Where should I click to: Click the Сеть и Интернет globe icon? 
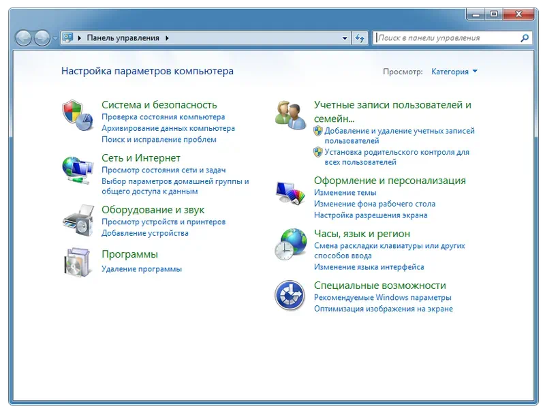tap(79, 169)
